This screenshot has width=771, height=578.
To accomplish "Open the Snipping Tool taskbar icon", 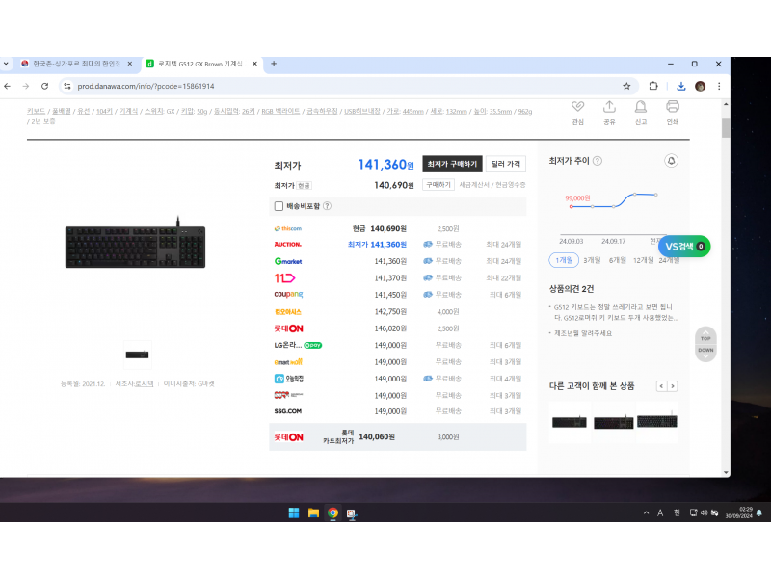I will (352, 513).
